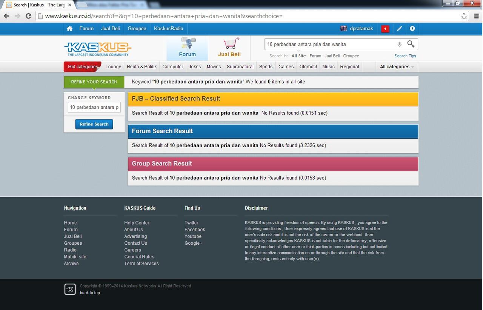
Task: Bookmark page with the star icon
Action: point(464,16)
